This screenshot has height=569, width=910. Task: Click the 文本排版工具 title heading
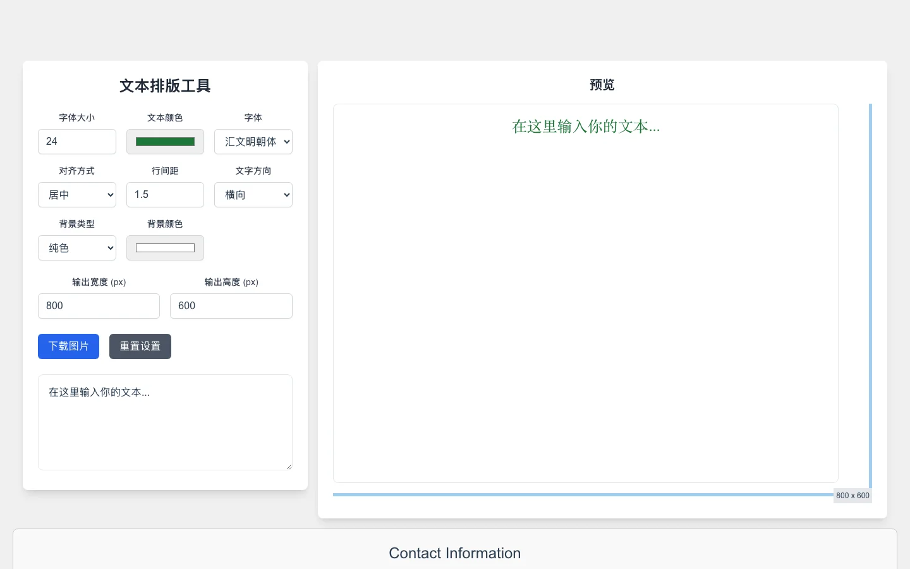[165, 86]
